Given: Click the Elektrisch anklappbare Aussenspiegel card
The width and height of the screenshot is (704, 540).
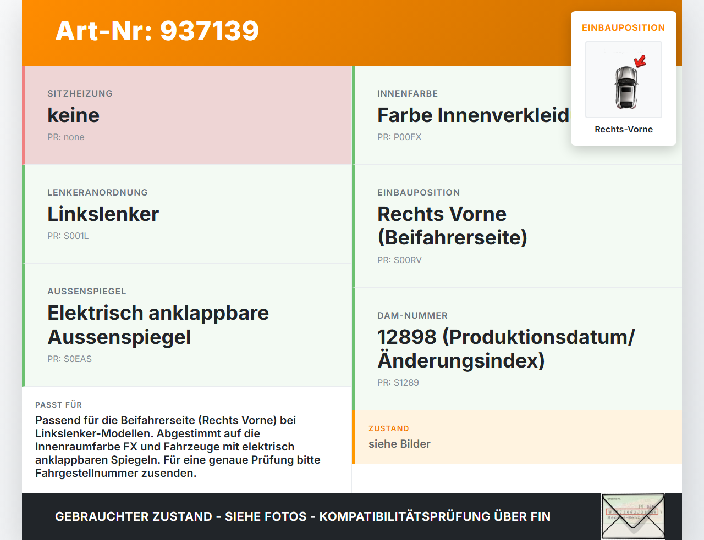Looking at the screenshot, I should click(187, 325).
